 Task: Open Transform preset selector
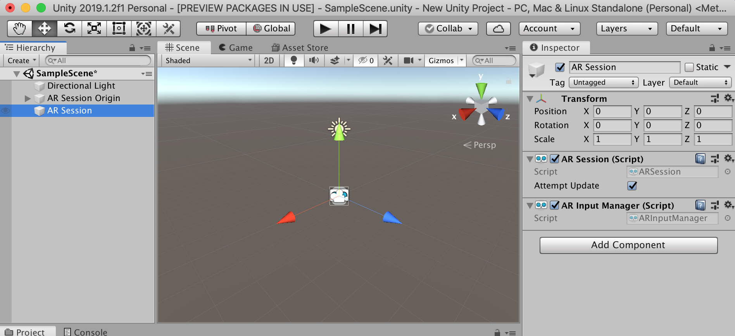pos(715,98)
